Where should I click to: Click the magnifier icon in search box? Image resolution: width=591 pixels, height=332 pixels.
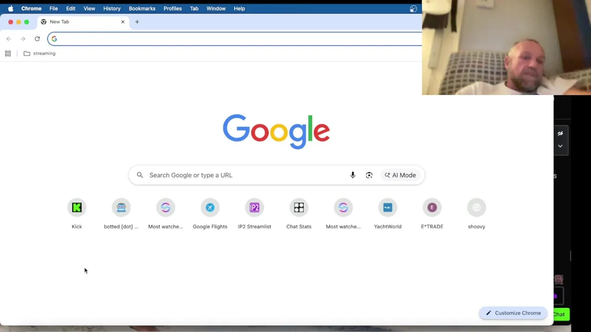coord(140,175)
